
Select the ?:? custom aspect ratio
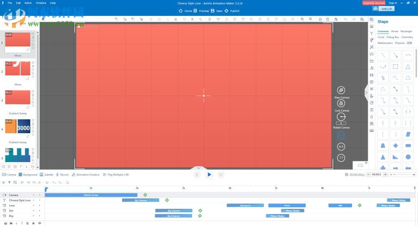point(341,158)
